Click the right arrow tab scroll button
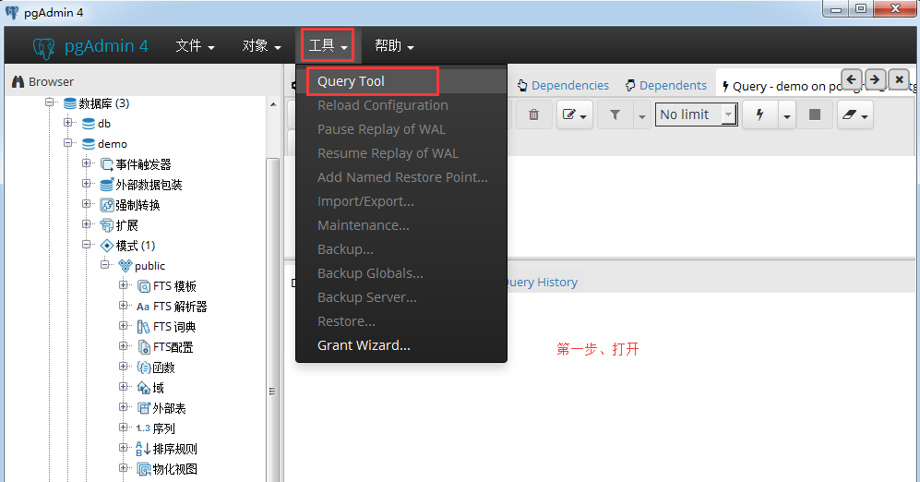The width and height of the screenshot is (920, 482). point(874,79)
